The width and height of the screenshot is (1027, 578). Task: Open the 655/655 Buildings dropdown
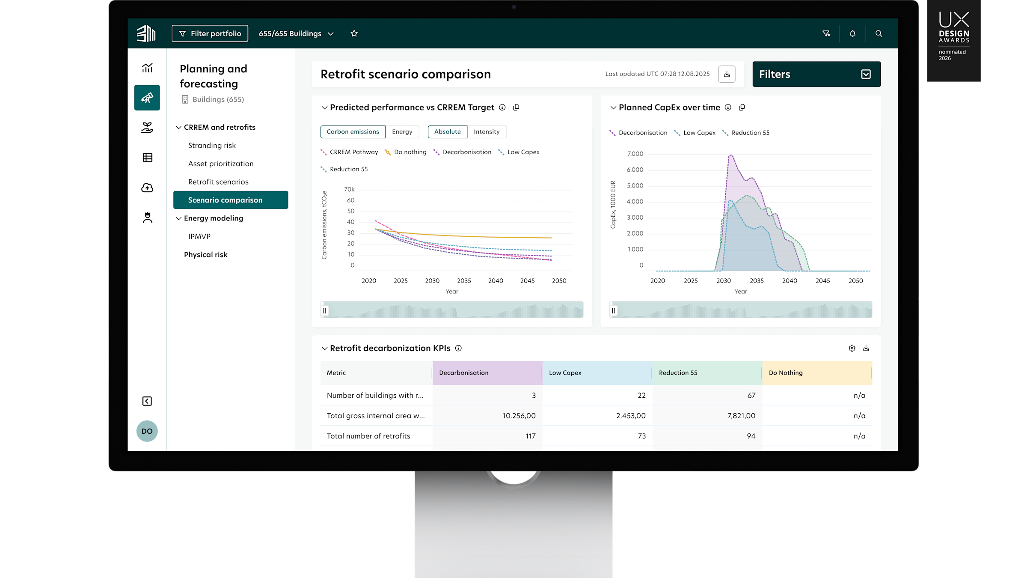(x=296, y=33)
